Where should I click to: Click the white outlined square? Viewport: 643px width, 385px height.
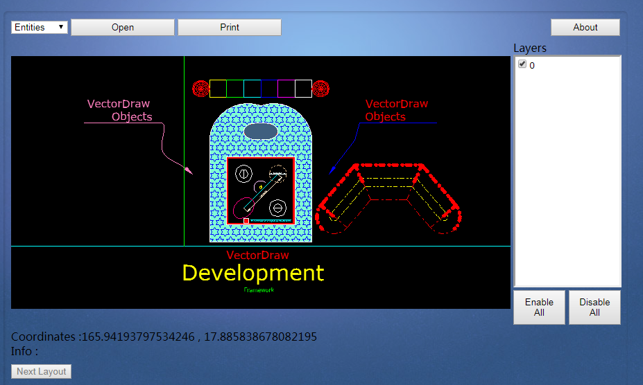[x=303, y=89]
